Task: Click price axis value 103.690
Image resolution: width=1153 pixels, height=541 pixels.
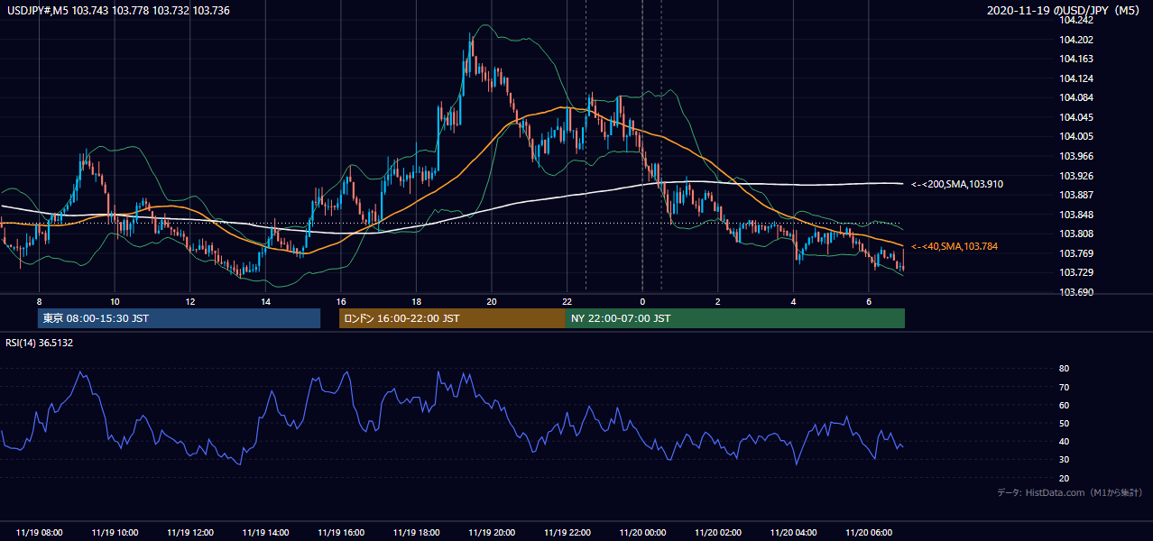Action: tap(1076, 292)
